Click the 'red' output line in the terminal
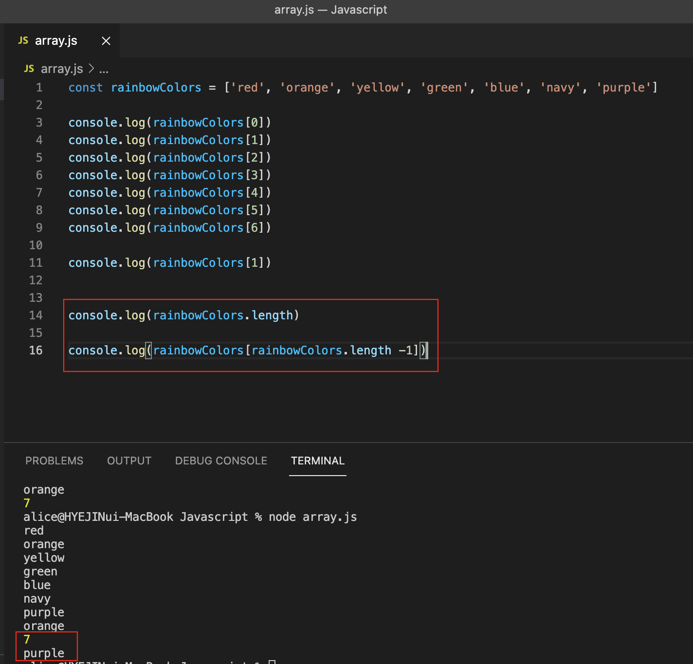 (34, 531)
